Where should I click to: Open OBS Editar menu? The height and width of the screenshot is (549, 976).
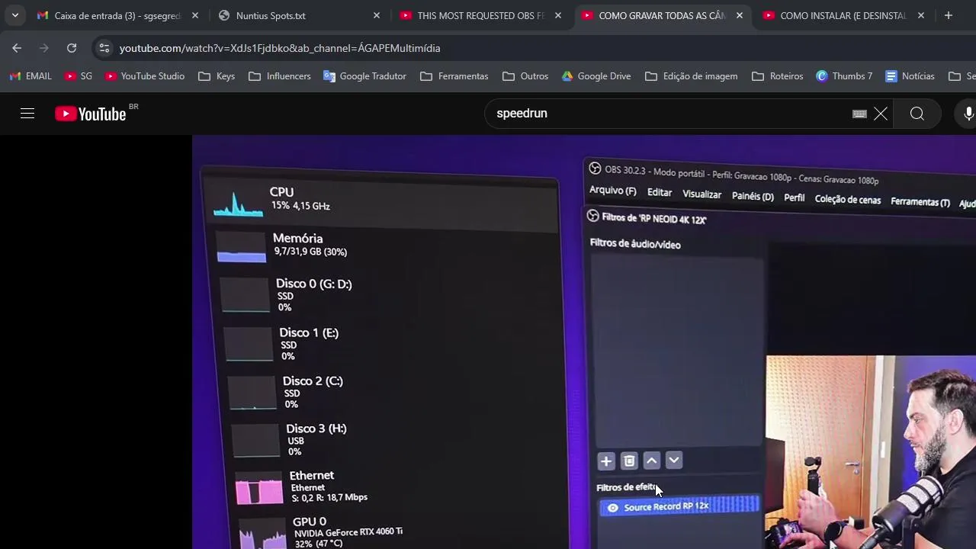(x=660, y=193)
